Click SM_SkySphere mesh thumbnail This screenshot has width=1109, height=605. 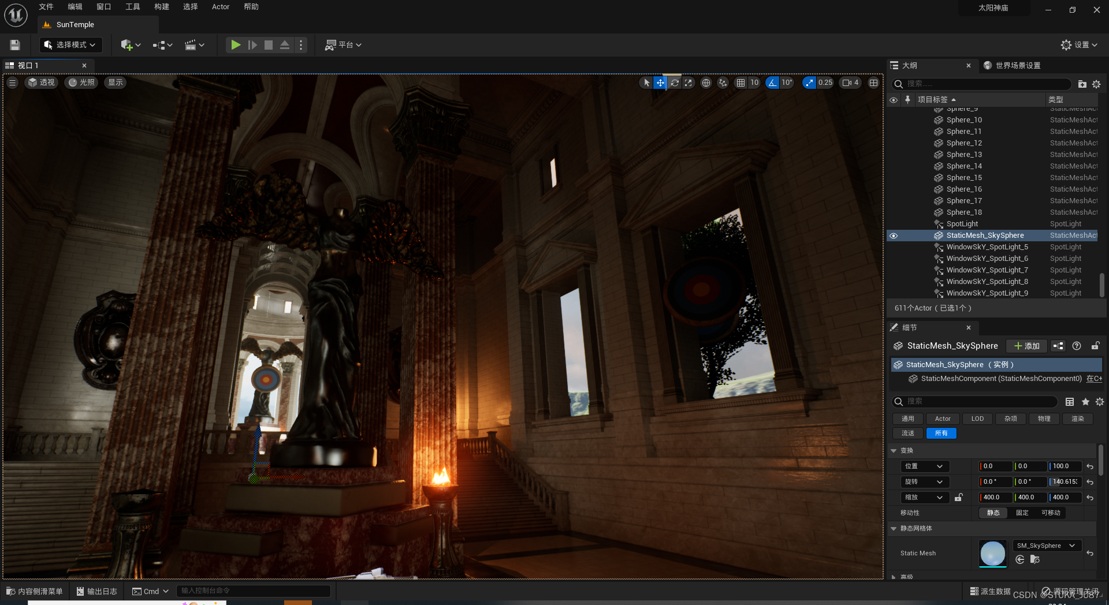pos(992,553)
